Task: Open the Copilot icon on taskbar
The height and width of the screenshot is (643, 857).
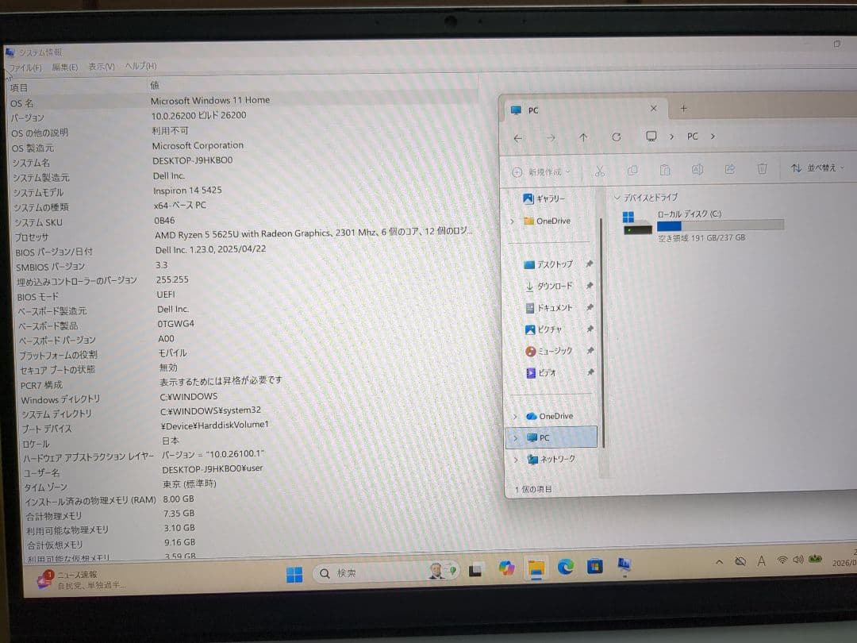Action: (x=506, y=568)
